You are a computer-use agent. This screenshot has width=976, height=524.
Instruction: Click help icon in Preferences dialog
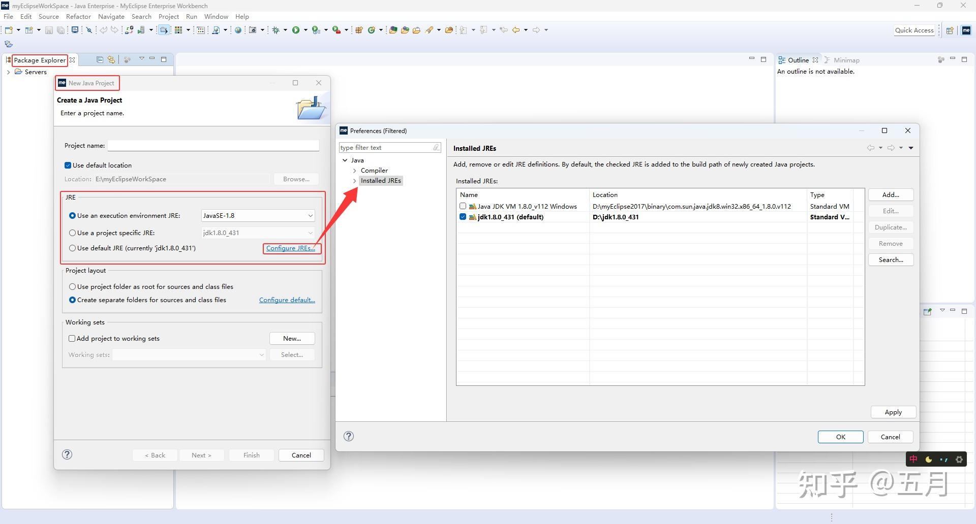349,436
